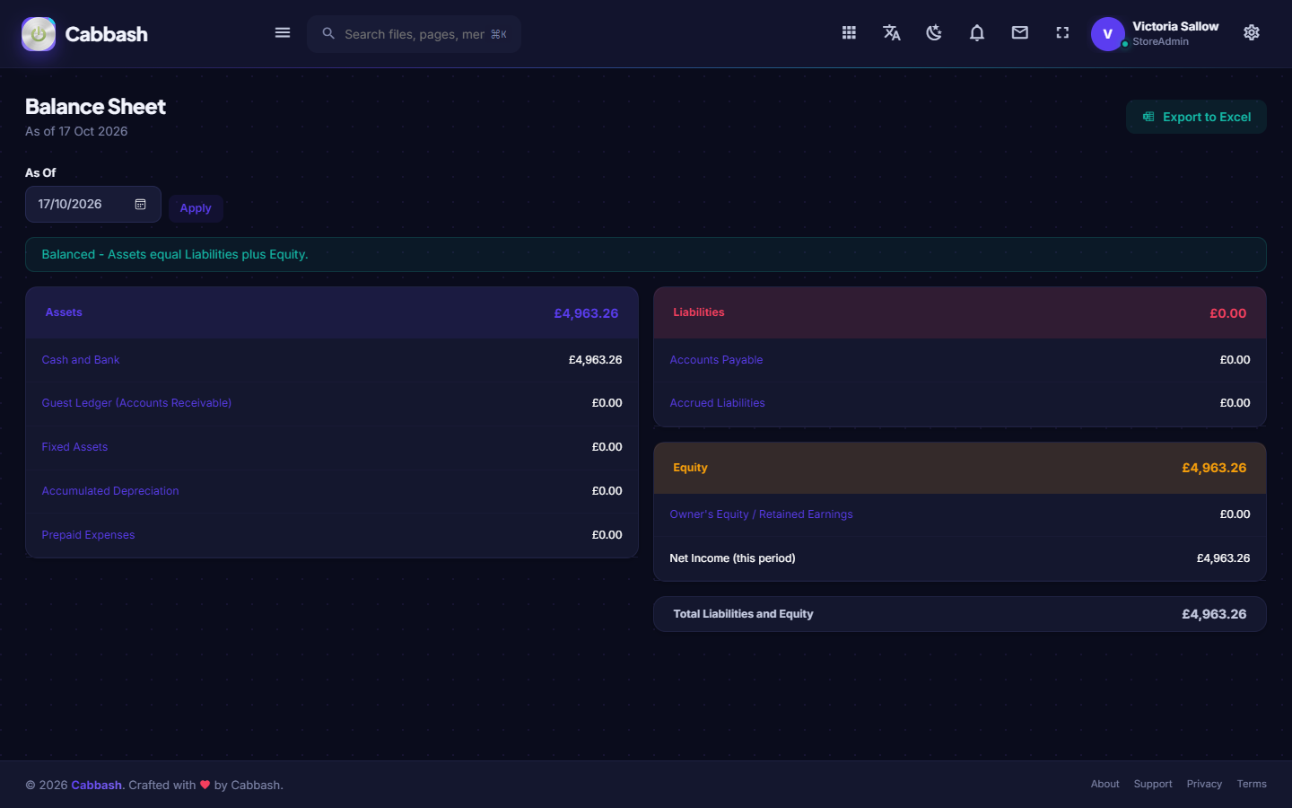Open the Accrued Liabilities account
Viewport: 1292px width, 808px height.
(717, 403)
